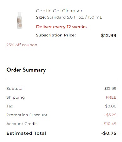Viewport: 122px width, 142px height.
Task: Click the 25% off coupon label
Action: tap(22, 45)
